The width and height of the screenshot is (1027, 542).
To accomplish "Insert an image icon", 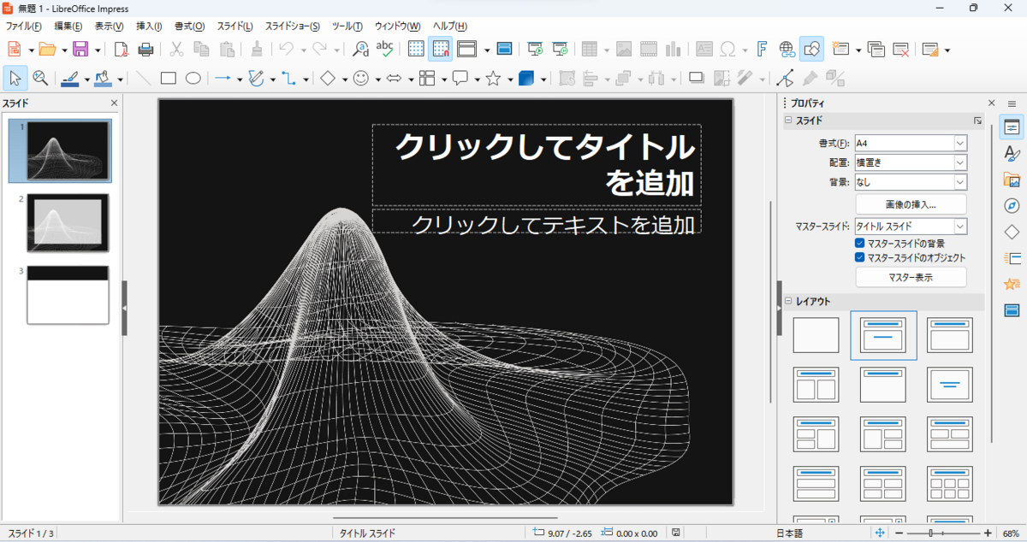I will pos(624,49).
